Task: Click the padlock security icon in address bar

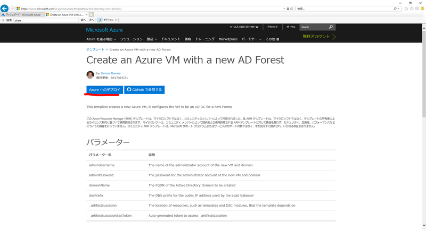Action: 288,8
